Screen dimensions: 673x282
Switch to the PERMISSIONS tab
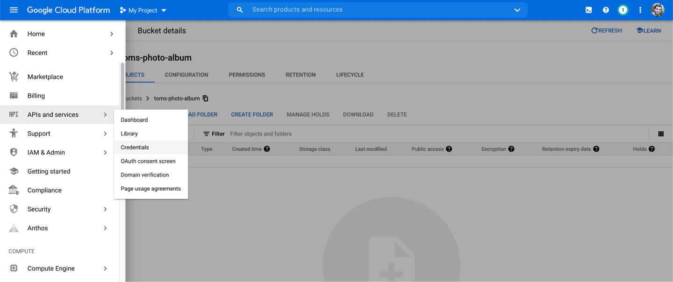247,75
